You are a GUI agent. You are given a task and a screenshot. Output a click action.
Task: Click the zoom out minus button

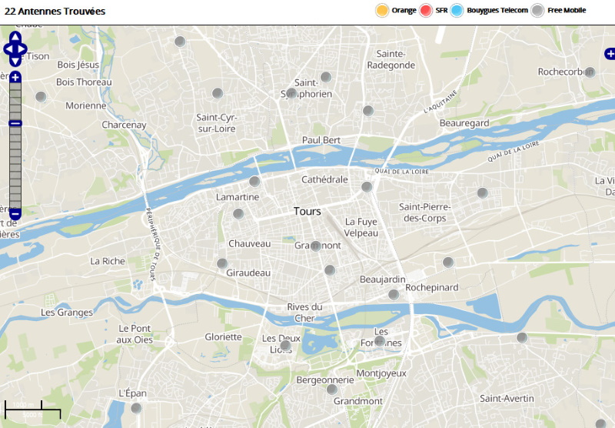pyautogui.click(x=15, y=213)
